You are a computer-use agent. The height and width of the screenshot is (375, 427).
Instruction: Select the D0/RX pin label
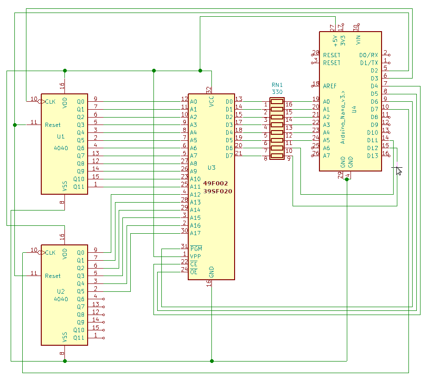(x=369, y=55)
